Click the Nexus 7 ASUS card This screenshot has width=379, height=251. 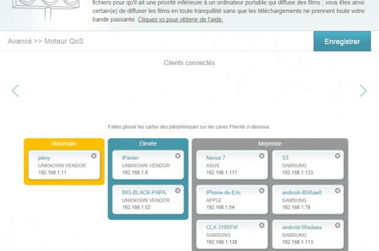click(231, 165)
